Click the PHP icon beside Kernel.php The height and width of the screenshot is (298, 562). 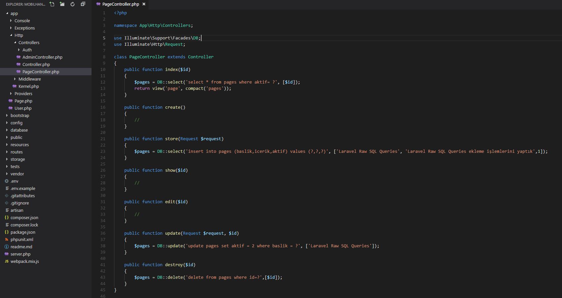[x=15, y=86]
